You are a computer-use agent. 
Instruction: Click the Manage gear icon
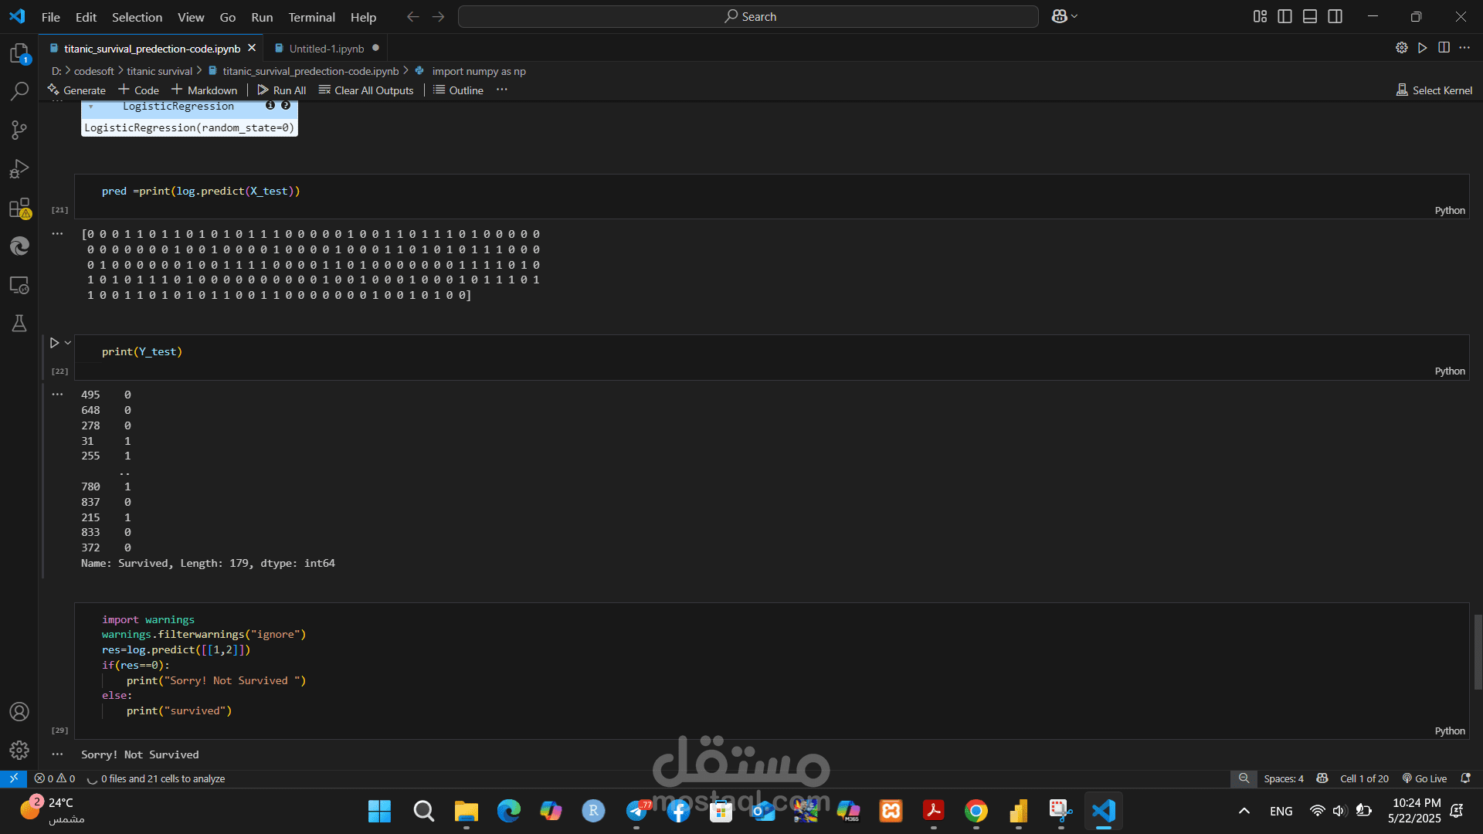coord(19,750)
